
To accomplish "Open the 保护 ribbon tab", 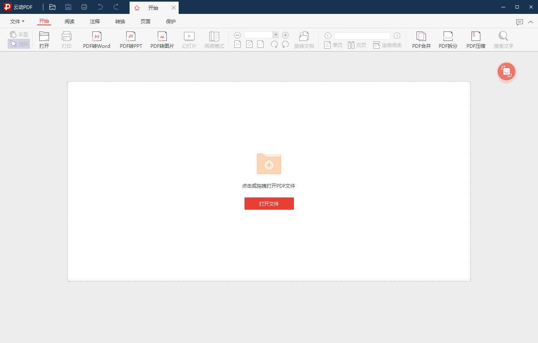I will (x=171, y=21).
